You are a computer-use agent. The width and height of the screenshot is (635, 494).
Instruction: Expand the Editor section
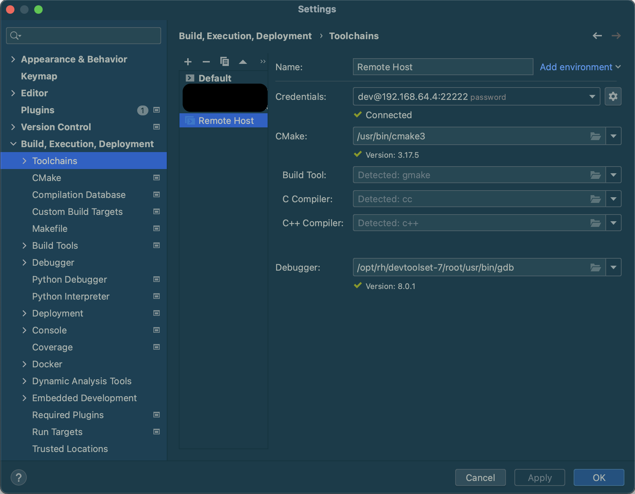point(13,93)
